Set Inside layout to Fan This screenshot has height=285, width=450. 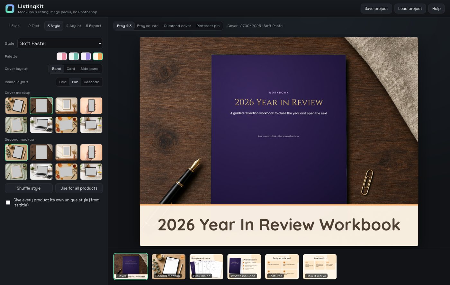coord(75,82)
